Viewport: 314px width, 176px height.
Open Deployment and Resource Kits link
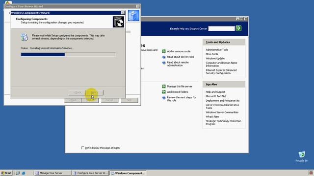tap(222, 101)
